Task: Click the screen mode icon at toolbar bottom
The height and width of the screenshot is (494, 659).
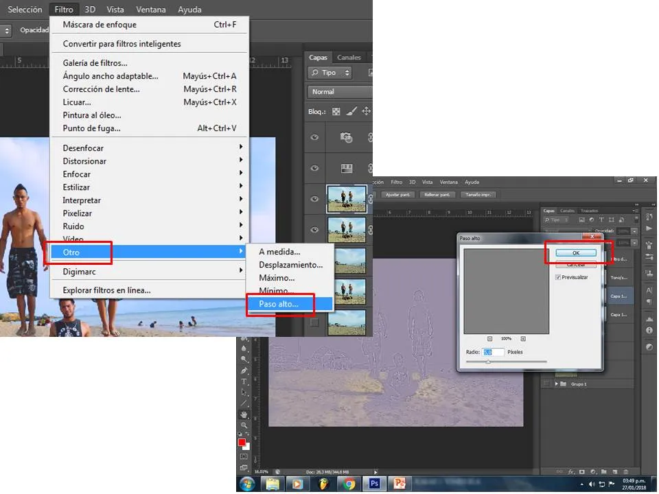Action: [244, 467]
